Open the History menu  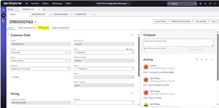45,3
